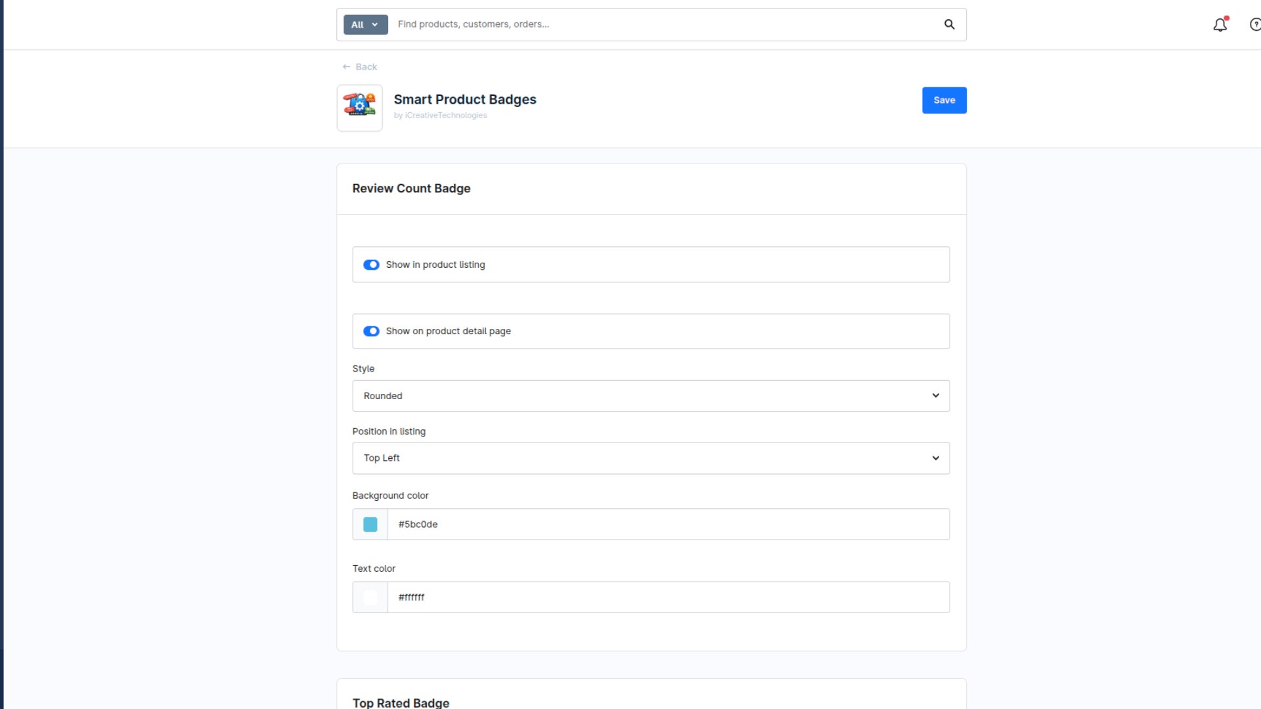Open the notifications bell
1261x709 pixels.
point(1220,24)
